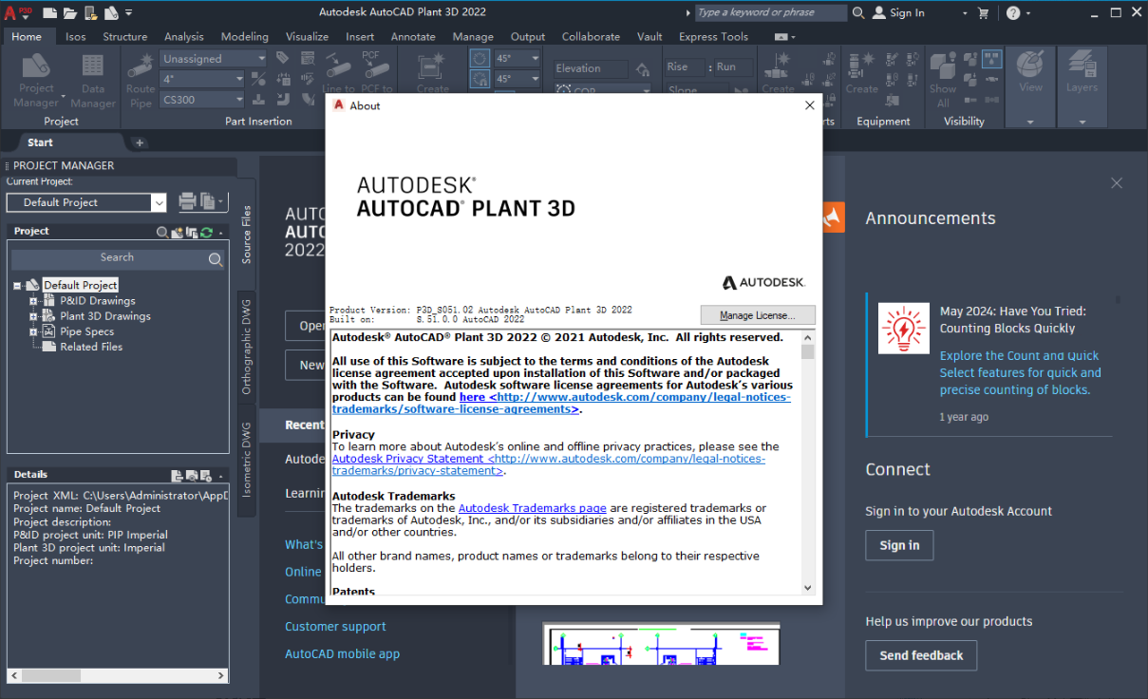This screenshot has height=699, width=1148.
Task: Open the CS300 pipe spec dropdown
Action: [x=201, y=99]
